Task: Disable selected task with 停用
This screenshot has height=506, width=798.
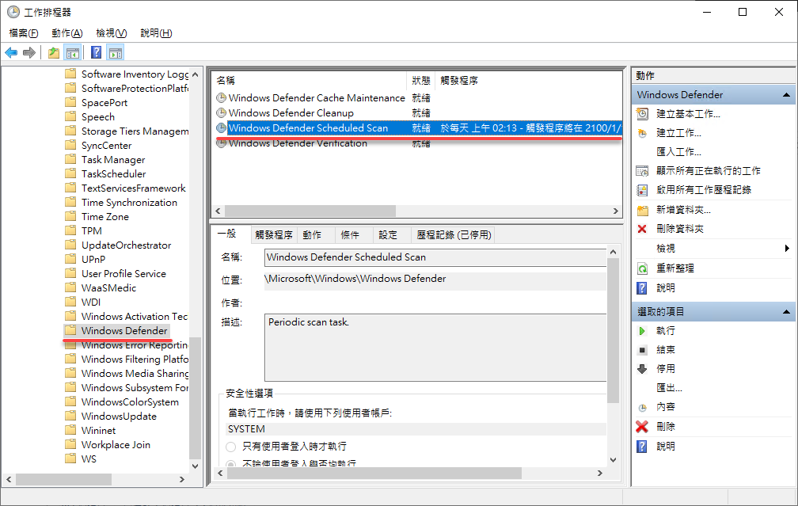Action: 666,368
